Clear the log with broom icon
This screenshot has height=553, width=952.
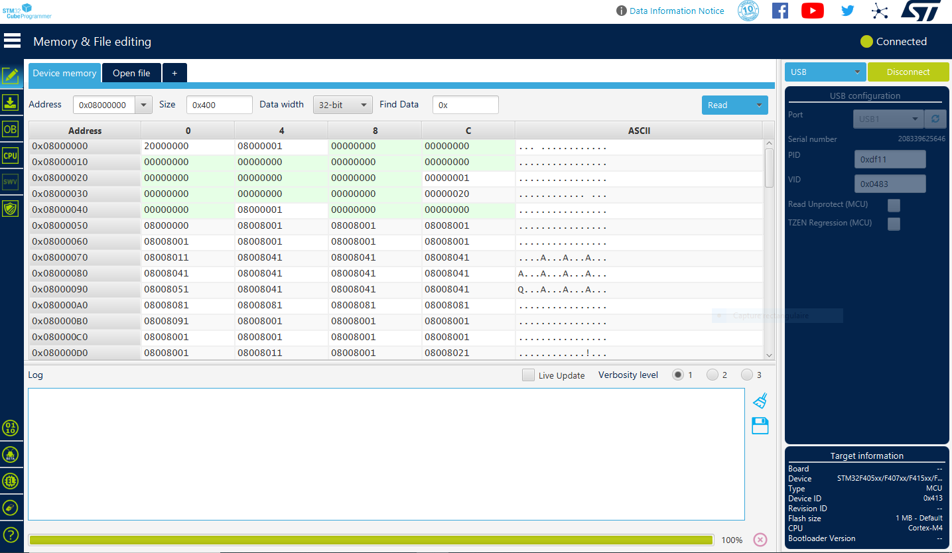760,400
